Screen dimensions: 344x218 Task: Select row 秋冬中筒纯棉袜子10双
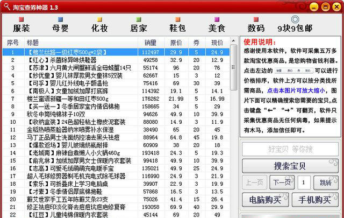[116, 114]
